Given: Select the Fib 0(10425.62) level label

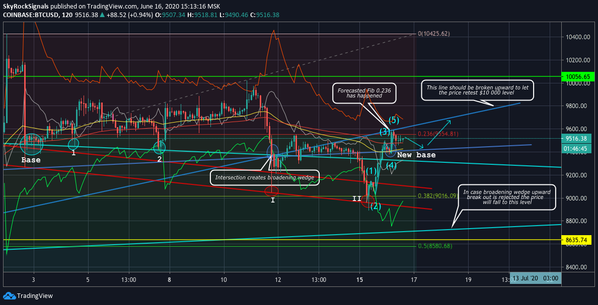Looking at the screenshot, I should click(433, 34).
